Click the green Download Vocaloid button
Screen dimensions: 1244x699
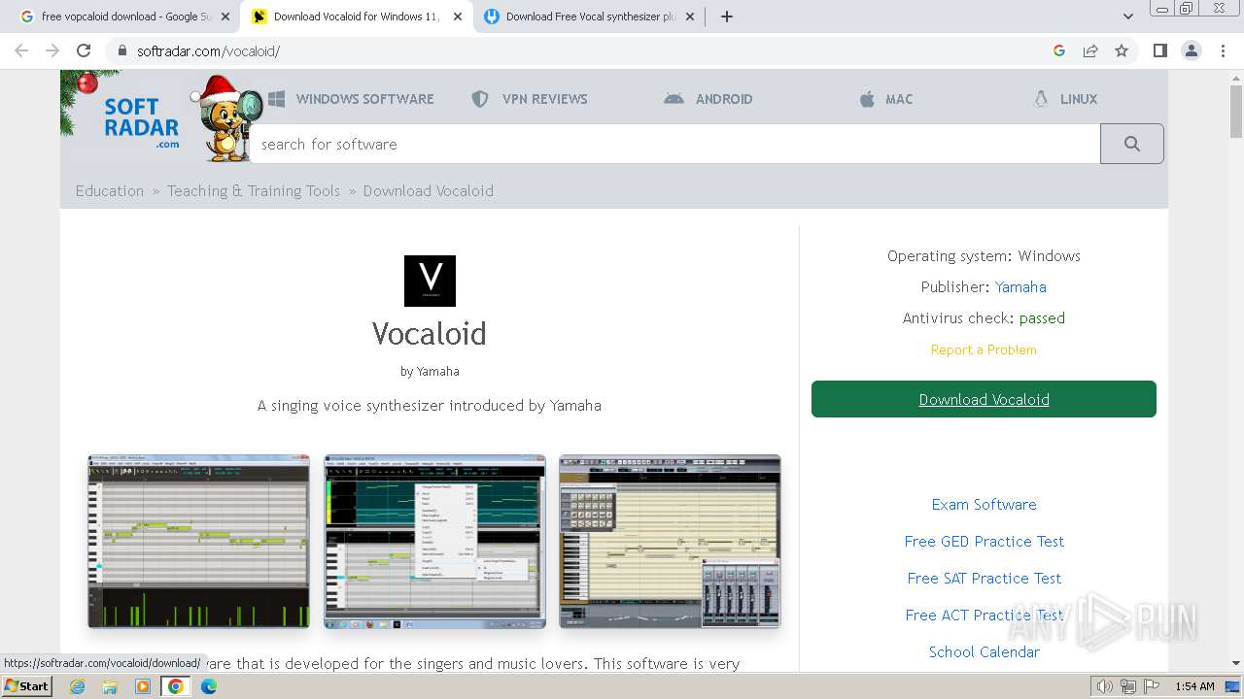pos(984,399)
